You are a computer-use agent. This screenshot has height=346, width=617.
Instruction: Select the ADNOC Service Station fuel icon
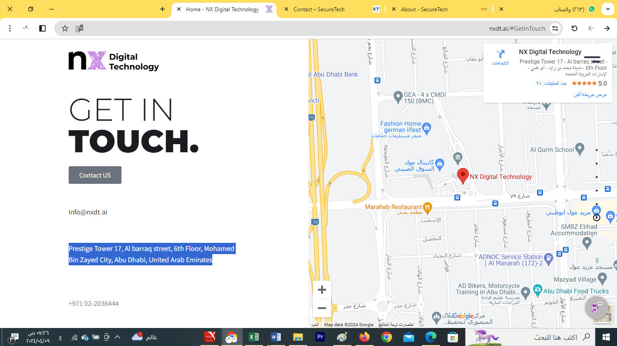548,259
